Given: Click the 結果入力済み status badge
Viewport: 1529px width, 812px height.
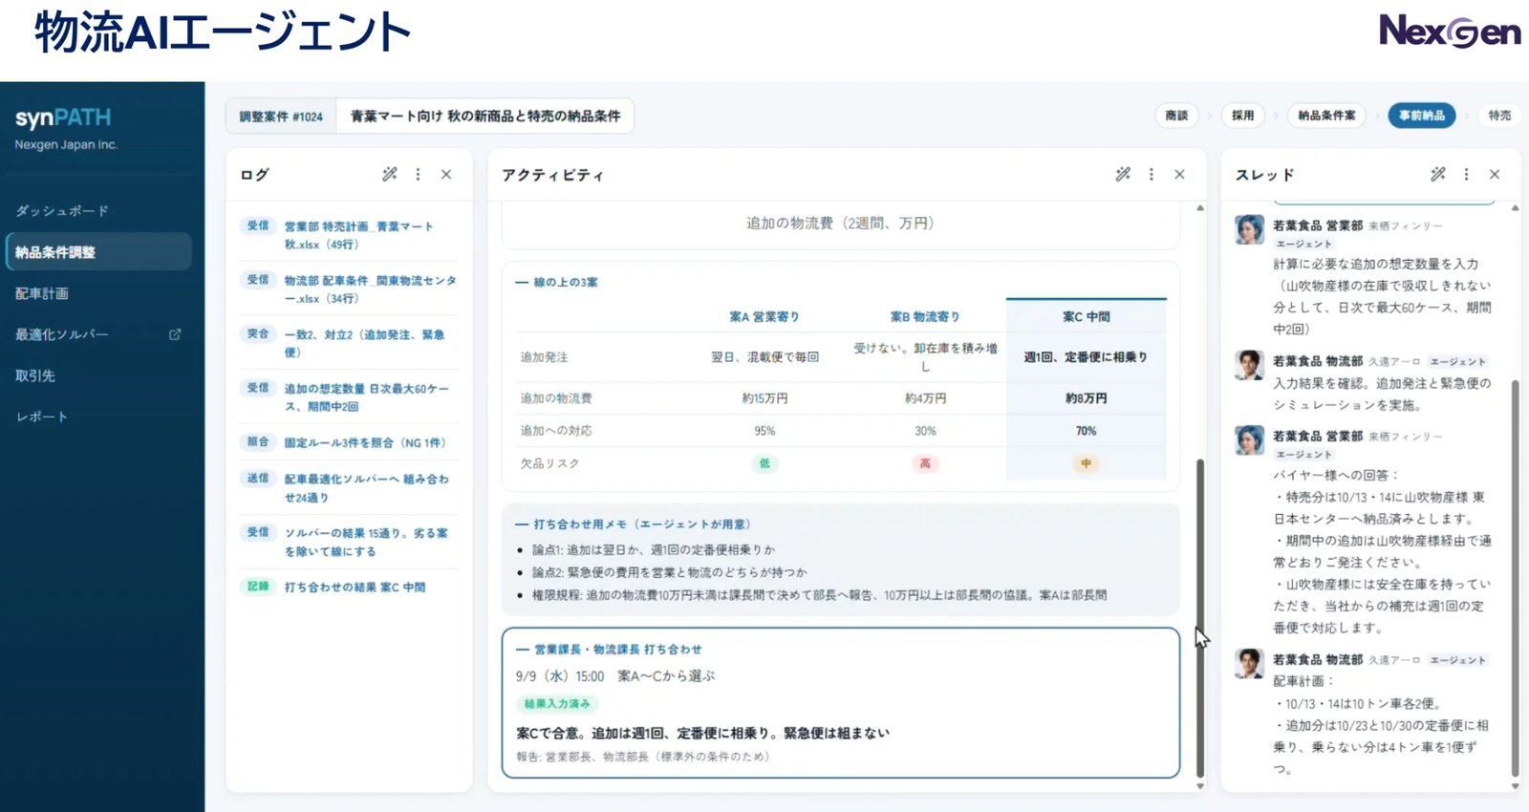Looking at the screenshot, I should click(x=557, y=704).
